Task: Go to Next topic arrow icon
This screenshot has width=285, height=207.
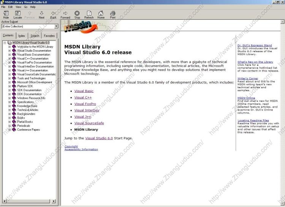Action: [42, 13]
